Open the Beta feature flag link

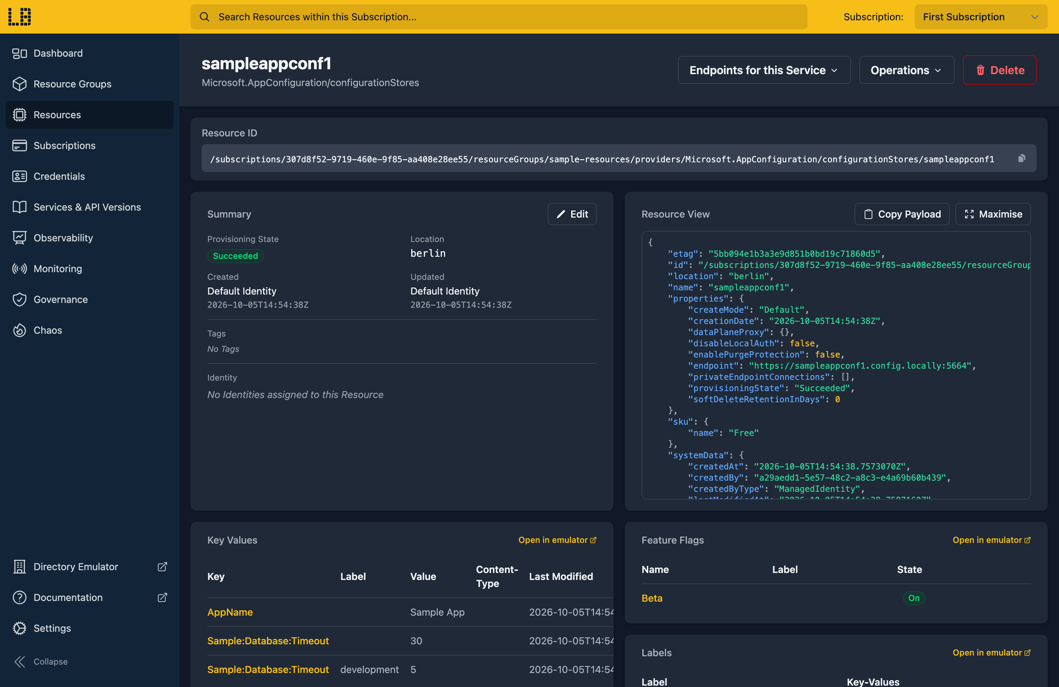click(652, 598)
